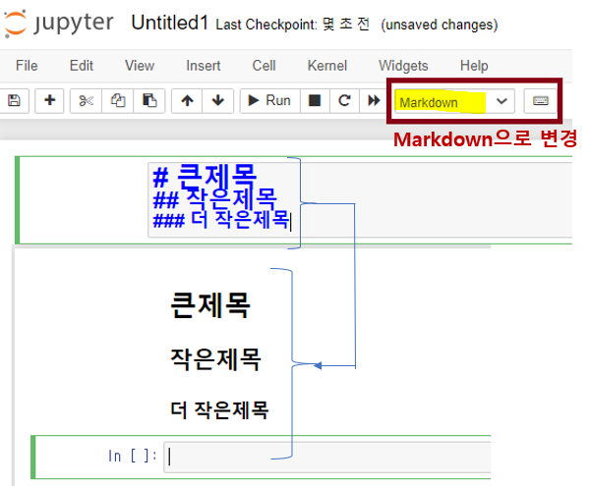Paste cells below with the clipboard icon
Viewport: 589px width, 486px height.
[x=149, y=100]
